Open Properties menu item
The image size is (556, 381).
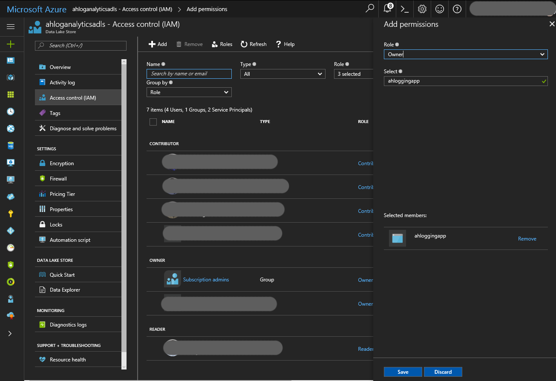(x=78, y=209)
